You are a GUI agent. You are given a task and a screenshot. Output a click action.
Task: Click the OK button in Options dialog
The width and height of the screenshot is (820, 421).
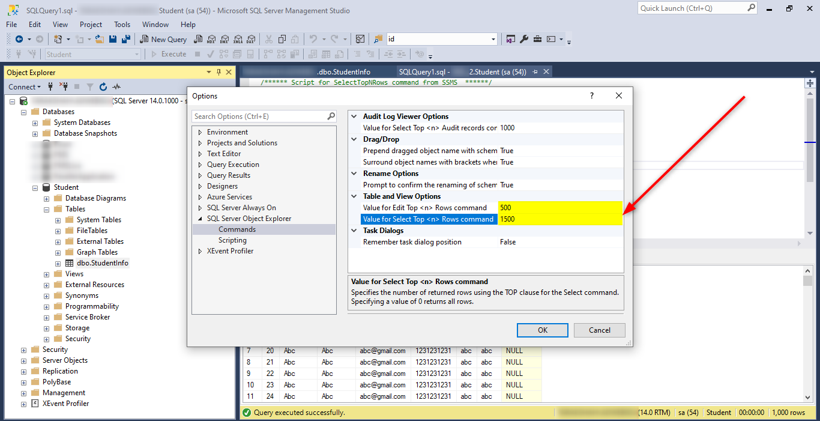point(542,330)
